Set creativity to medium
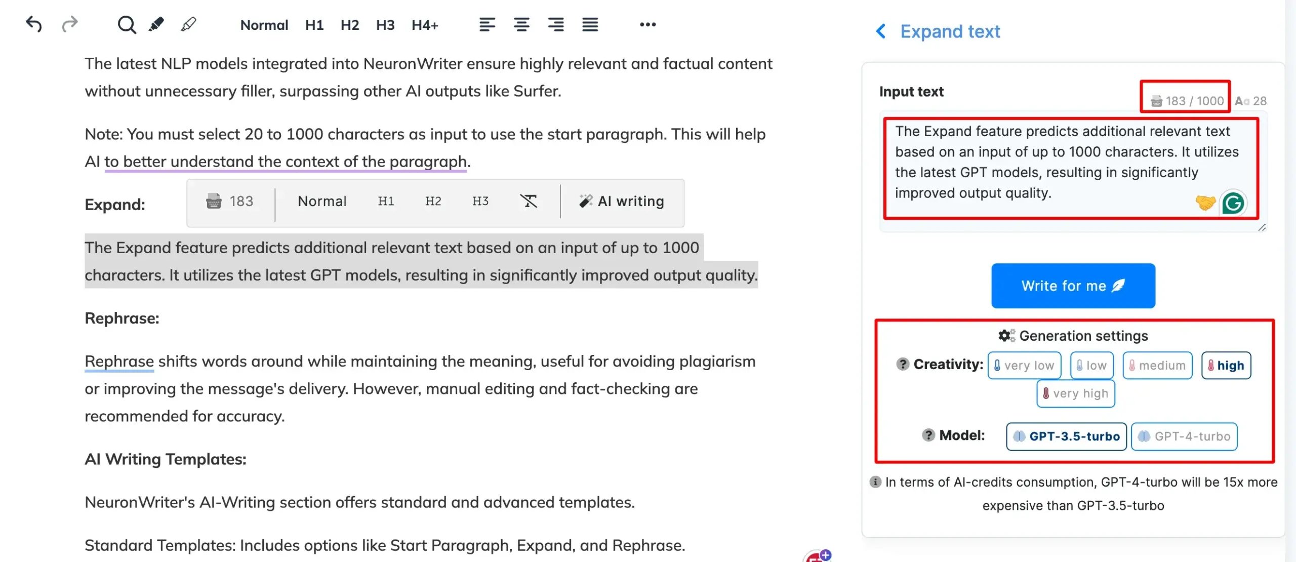The image size is (1296, 562). (1157, 366)
